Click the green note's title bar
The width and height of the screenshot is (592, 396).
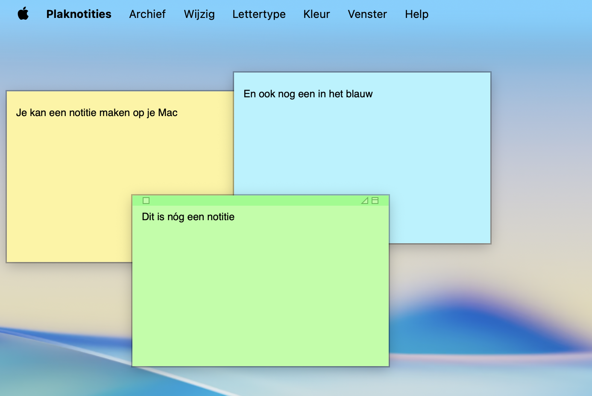(256, 200)
